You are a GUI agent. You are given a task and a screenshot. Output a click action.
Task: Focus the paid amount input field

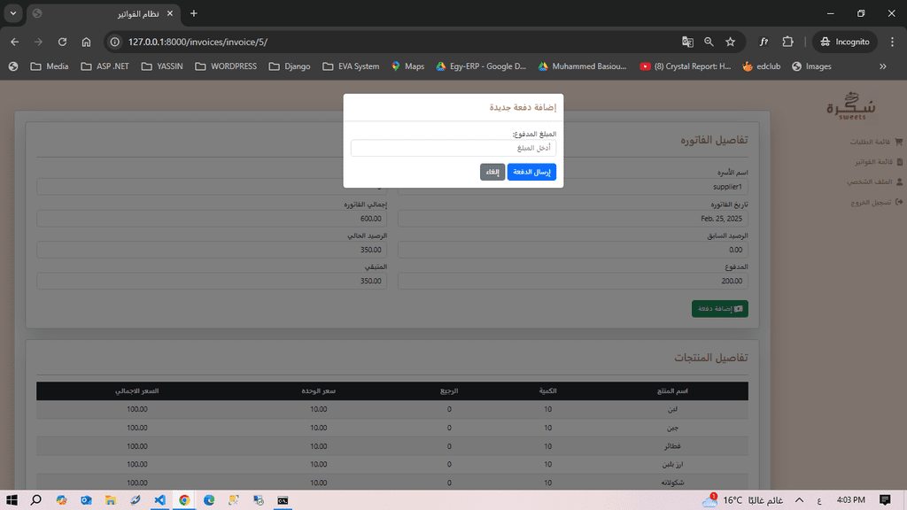(453, 148)
